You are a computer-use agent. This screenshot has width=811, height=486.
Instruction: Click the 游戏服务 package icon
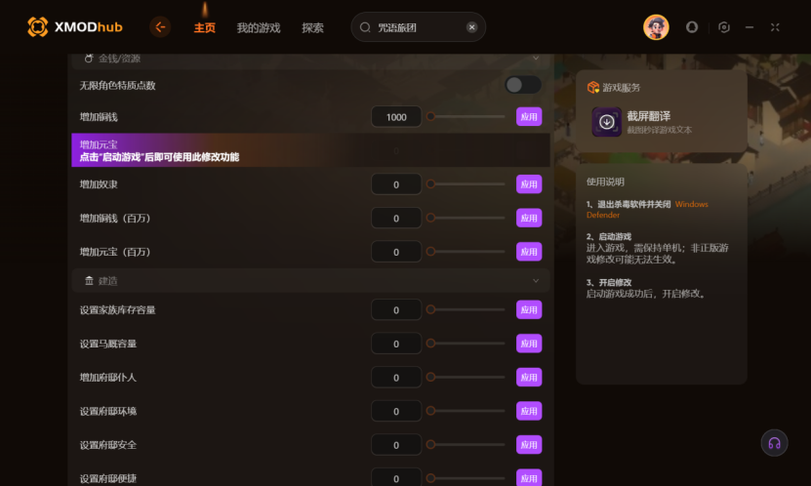click(592, 88)
